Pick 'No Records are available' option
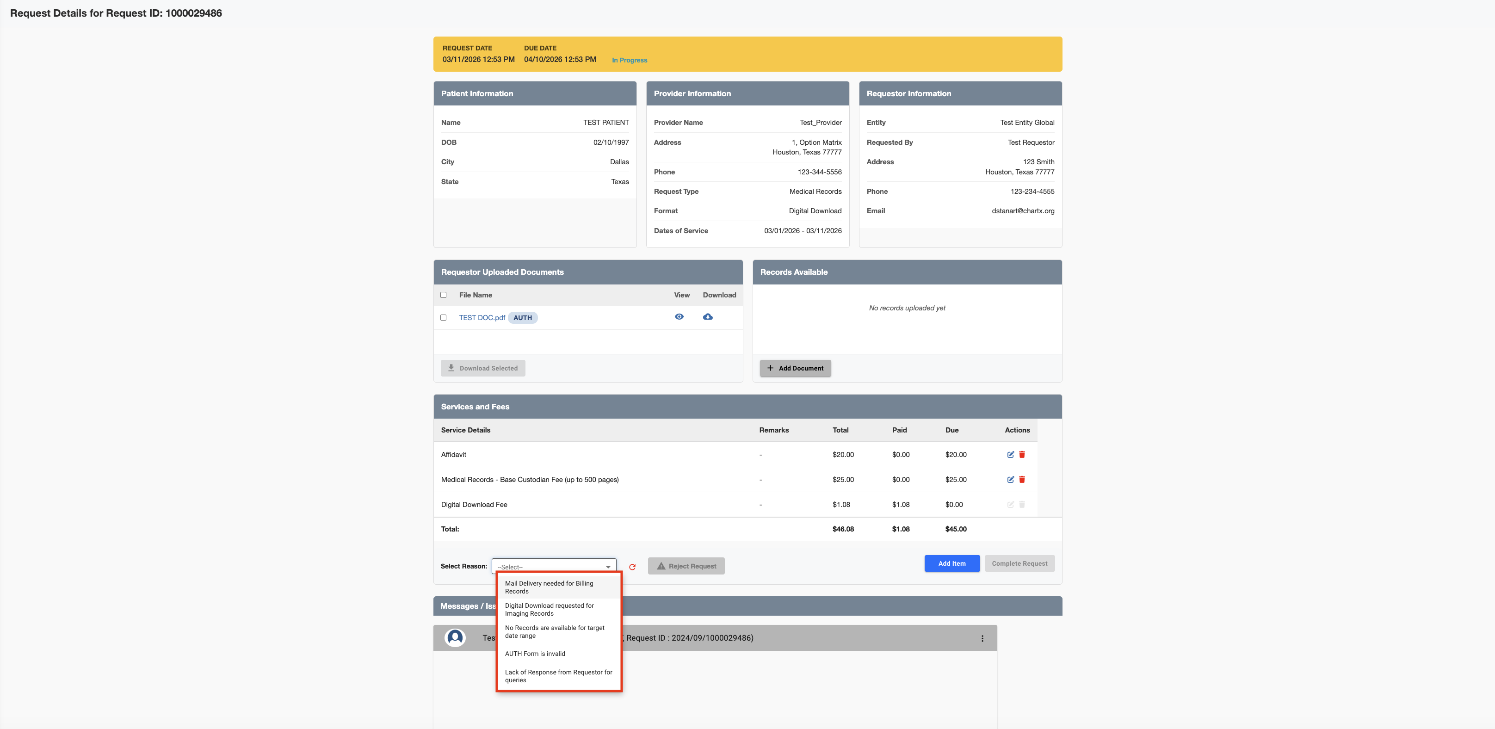This screenshot has height=729, width=1495. coord(554,631)
